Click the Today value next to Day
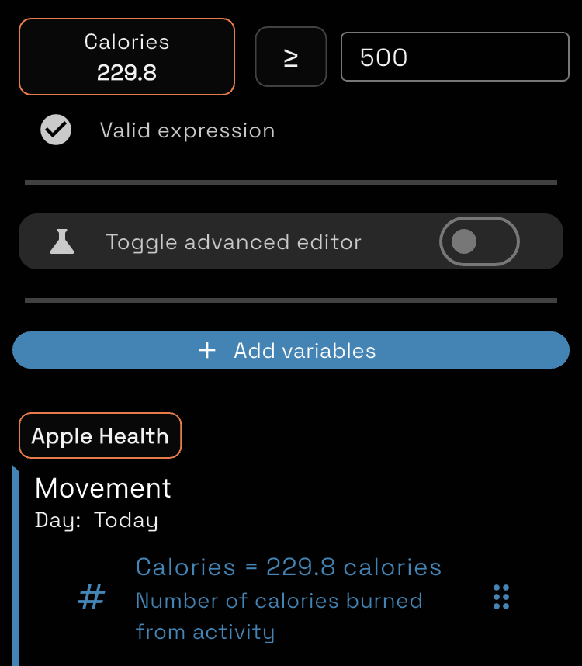The width and height of the screenshot is (582, 666). tap(126, 520)
